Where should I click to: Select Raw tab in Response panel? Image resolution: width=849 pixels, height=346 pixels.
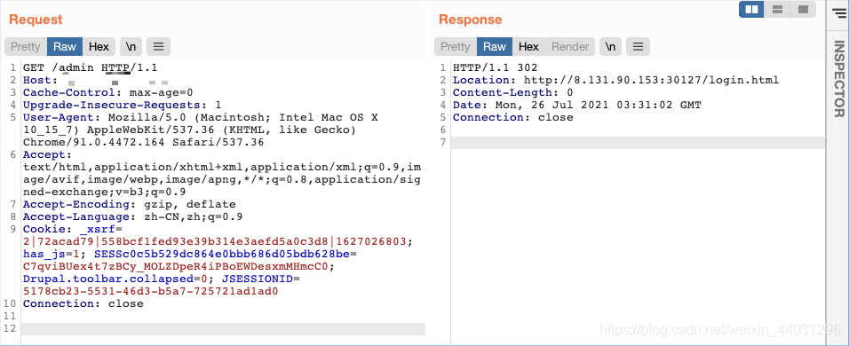coord(495,46)
